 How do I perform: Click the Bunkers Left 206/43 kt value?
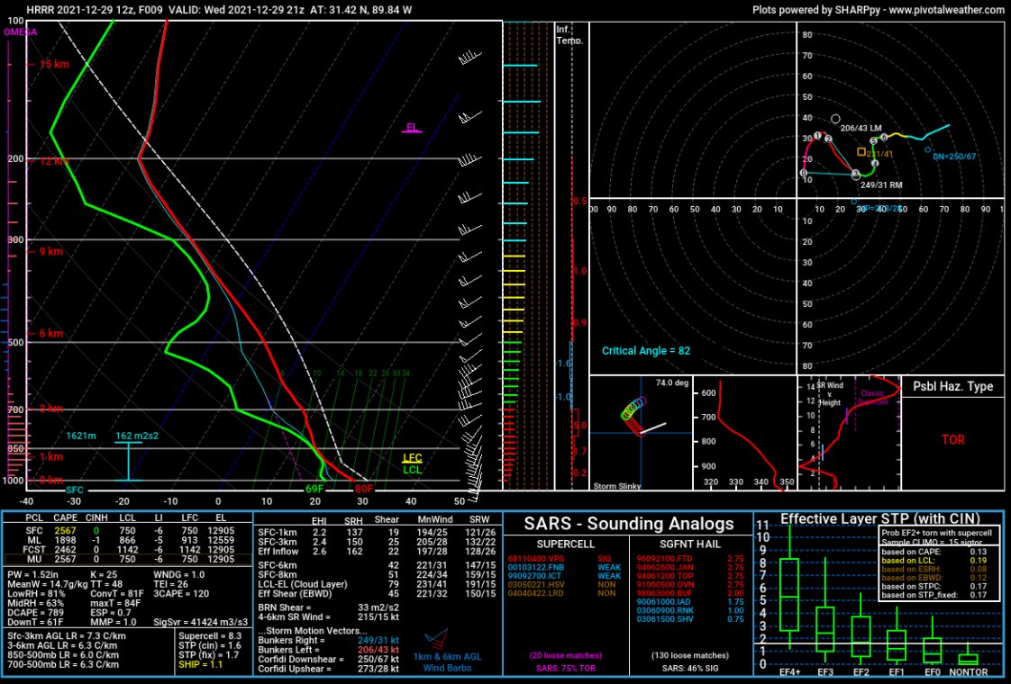click(378, 651)
